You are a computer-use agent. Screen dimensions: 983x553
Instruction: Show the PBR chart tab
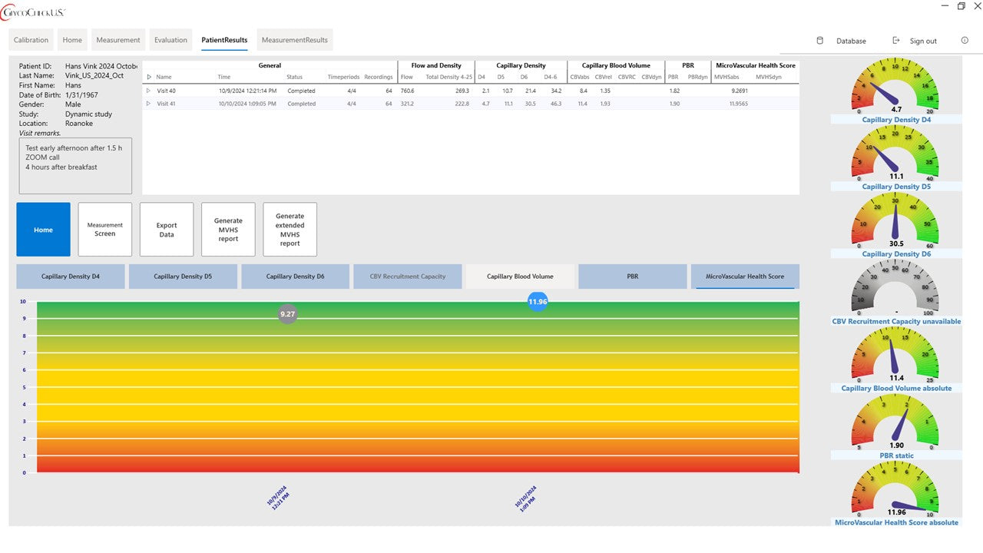click(632, 276)
